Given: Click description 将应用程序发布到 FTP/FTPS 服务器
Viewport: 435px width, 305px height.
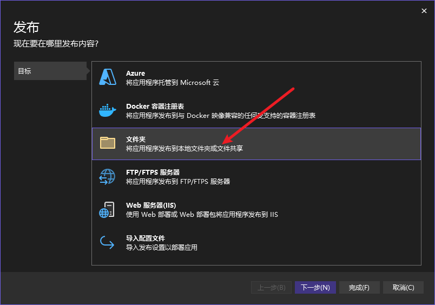Looking at the screenshot, I should [178, 182].
